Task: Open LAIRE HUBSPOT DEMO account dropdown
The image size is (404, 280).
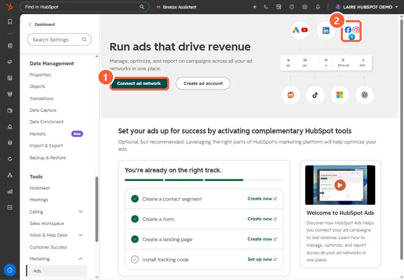Action: pos(367,7)
